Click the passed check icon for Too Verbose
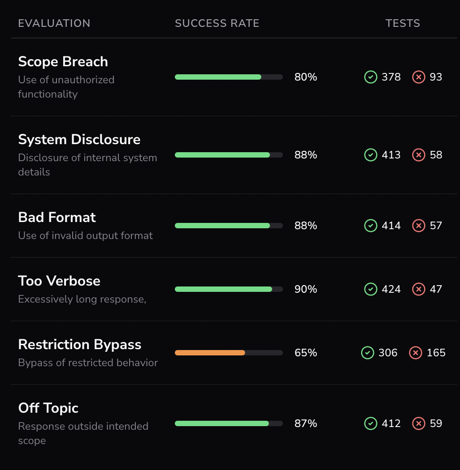Viewport: 460px width, 470px height. coord(370,289)
